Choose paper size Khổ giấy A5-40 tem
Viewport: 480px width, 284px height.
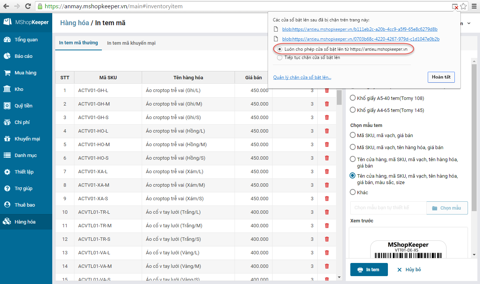(x=353, y=98)
